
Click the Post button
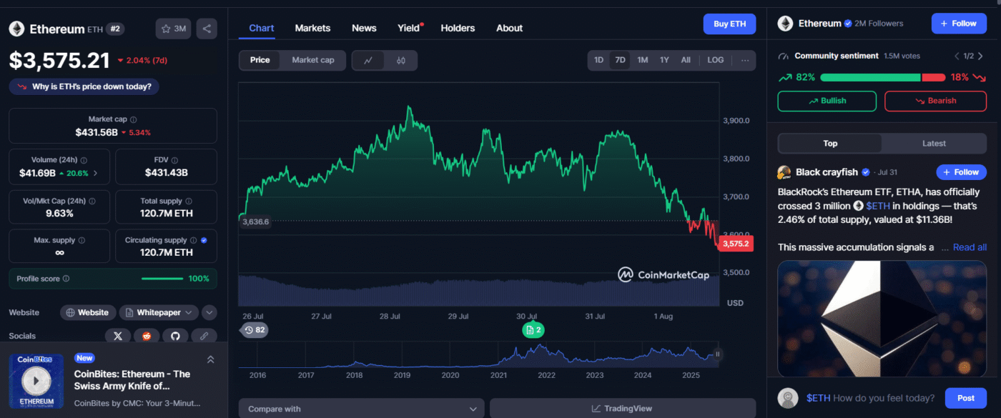click(x=965, y=398)
